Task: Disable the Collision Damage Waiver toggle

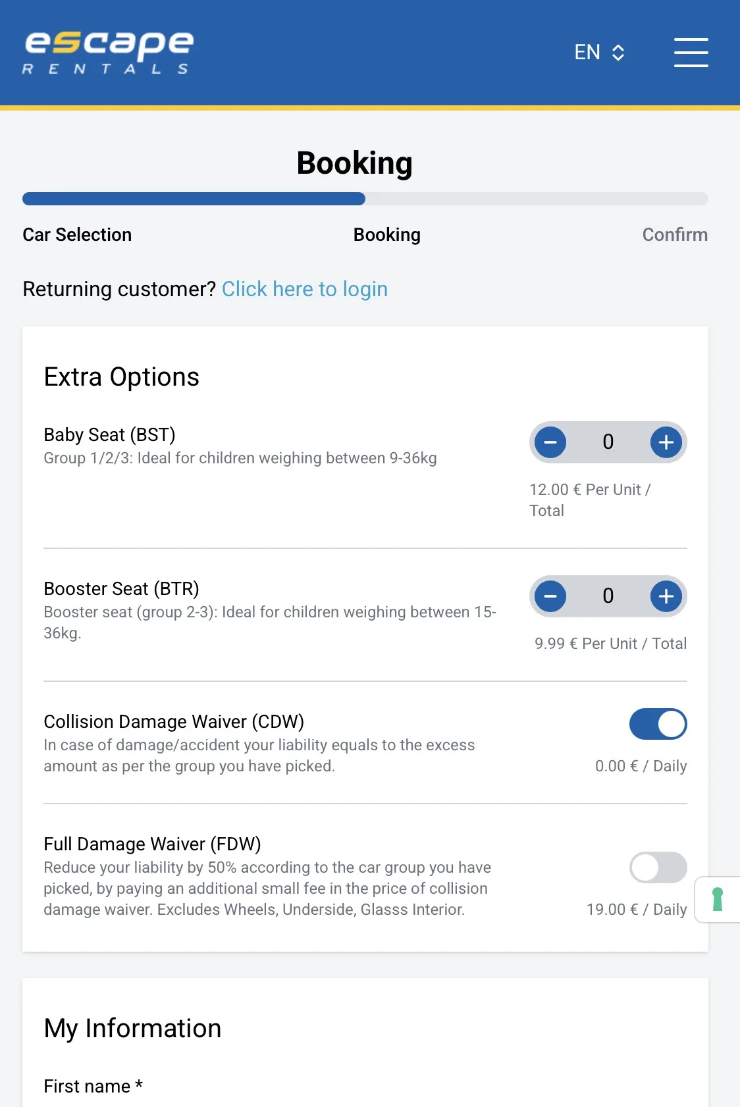Action: click(x=658, y=724)
